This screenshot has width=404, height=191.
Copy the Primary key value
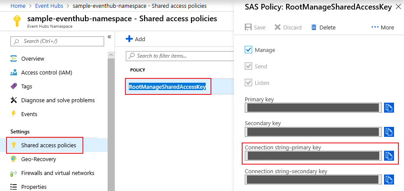(389, 108)
